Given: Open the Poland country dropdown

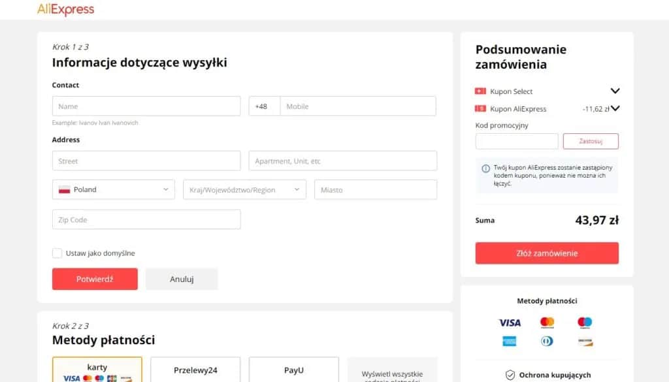Looking at the screenshot, I should [x=113, y=189].
